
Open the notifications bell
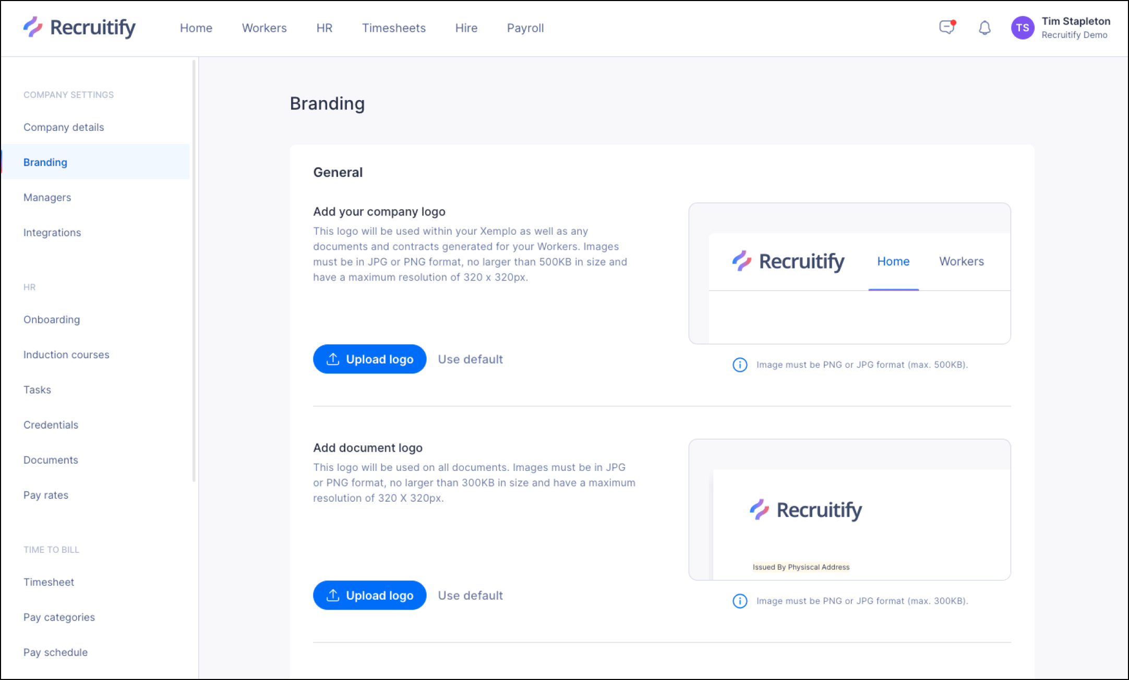[984, 28]
